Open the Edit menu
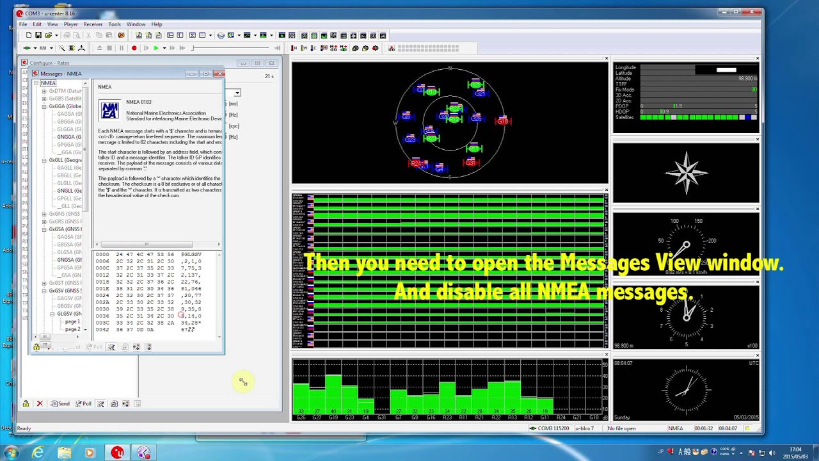The width and height of the screenshot is (819, 461). (x=37, y=24)
